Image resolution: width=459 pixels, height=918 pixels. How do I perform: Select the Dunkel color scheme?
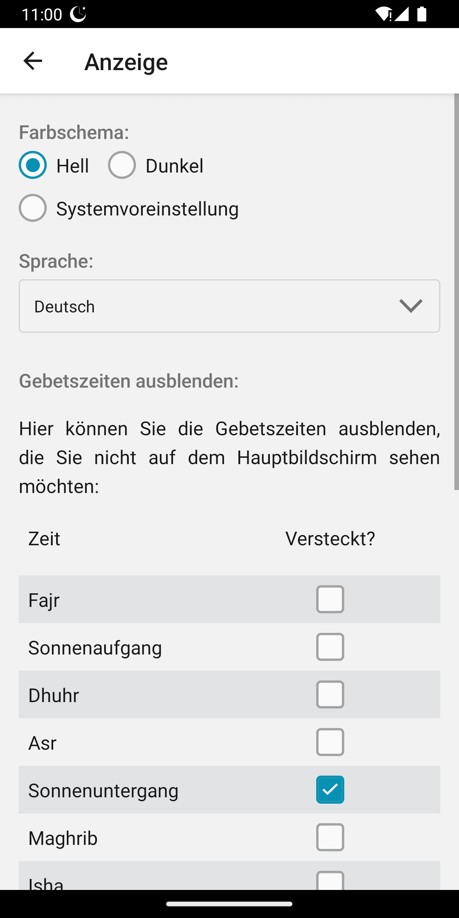pos(122,165)
